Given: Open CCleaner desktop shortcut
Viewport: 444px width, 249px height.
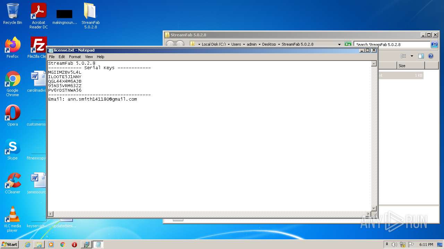Looking at the screenshot, I should 12,183.
